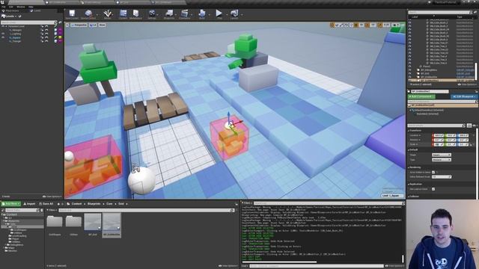Open the Content browser toolbar icon

coord(123,13)
